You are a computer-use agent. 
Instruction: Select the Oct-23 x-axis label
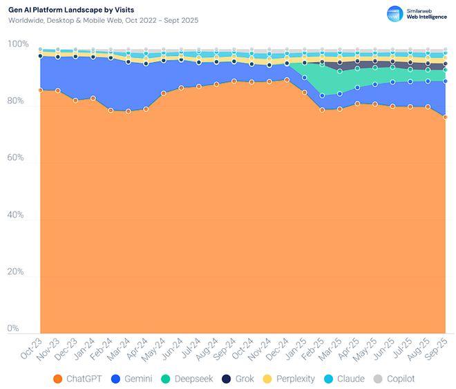tap(32, 349)
